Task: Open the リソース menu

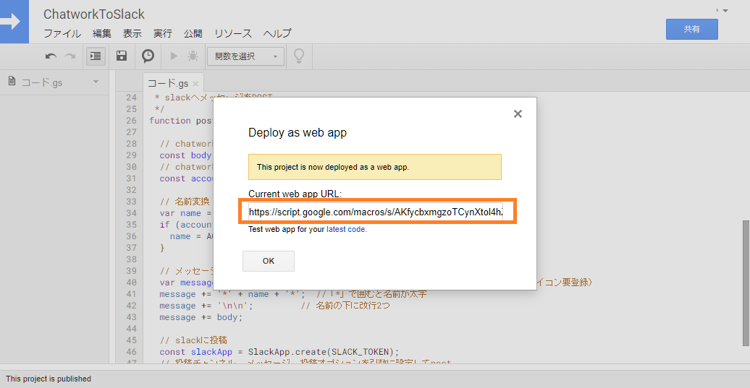Action: tap(233, 33)
